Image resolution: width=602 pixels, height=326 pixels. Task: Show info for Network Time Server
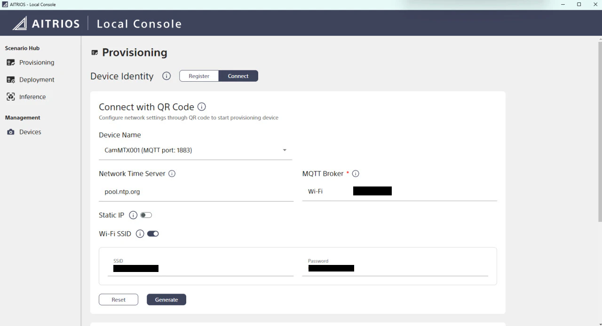pyautogui.click(x=172, y=174)
